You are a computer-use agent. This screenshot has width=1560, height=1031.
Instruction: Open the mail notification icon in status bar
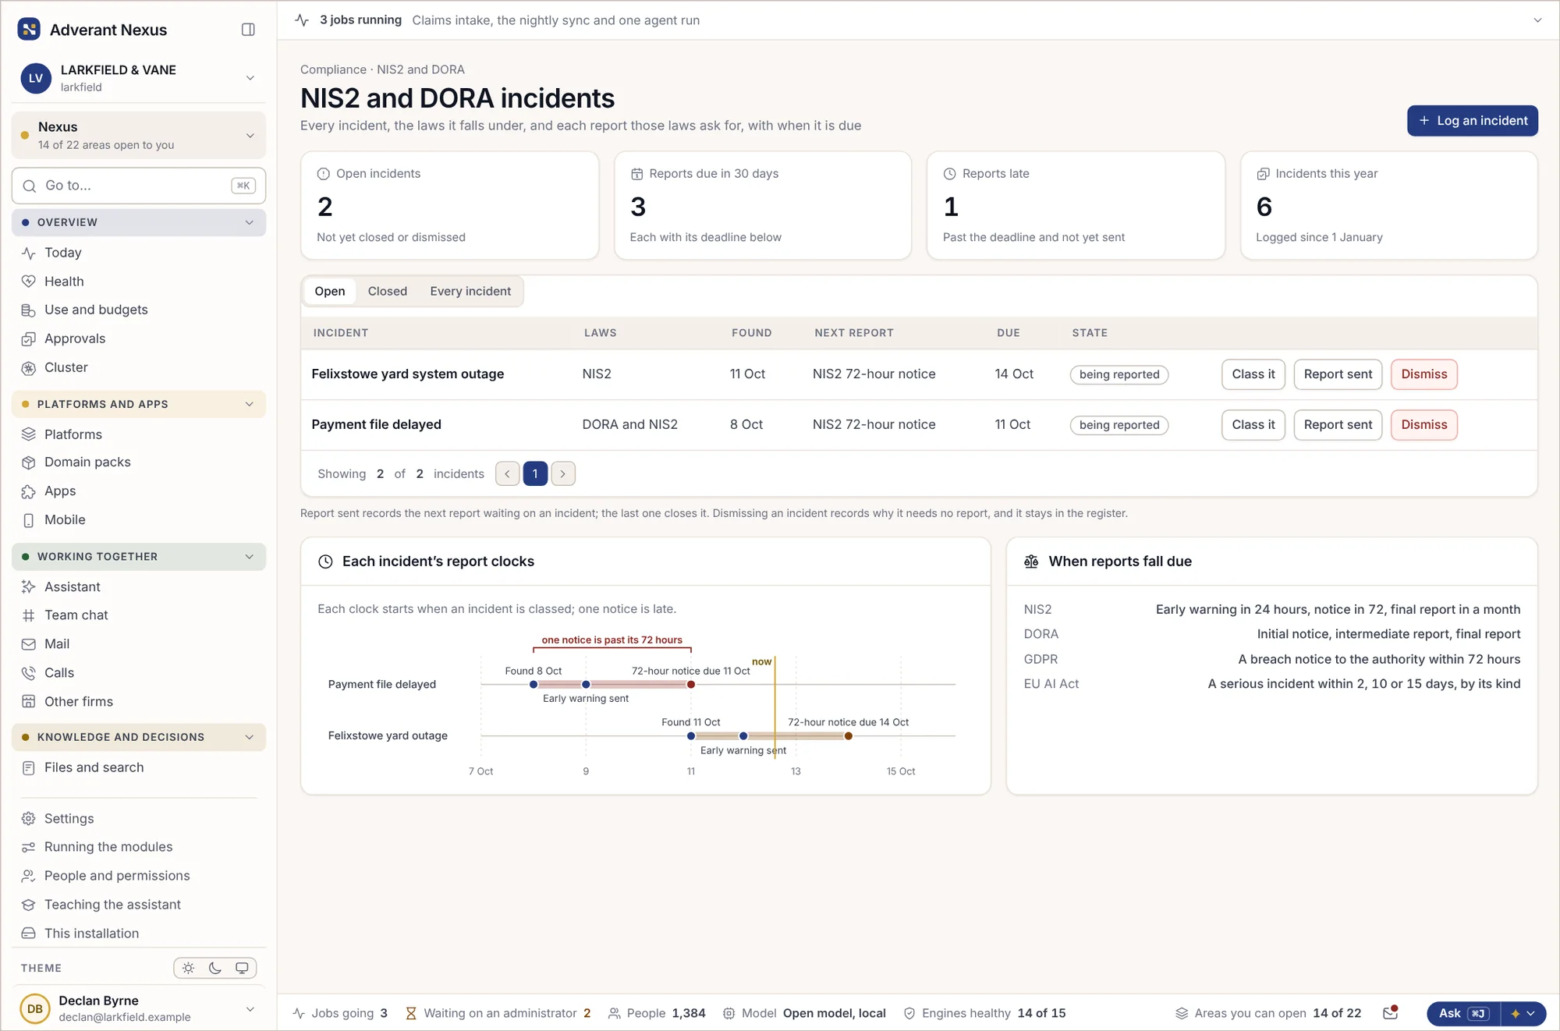click(x=1390, y=1013)
